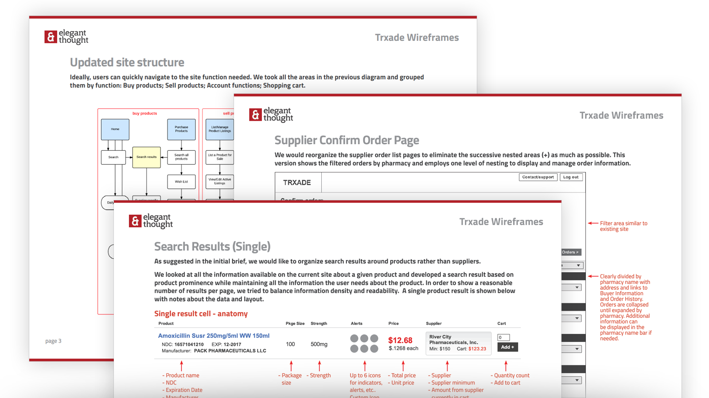Image resolution: width=709 pixels, height=398 pixels.
Task: Select the yellow Search results box
Action: point(146,157)
